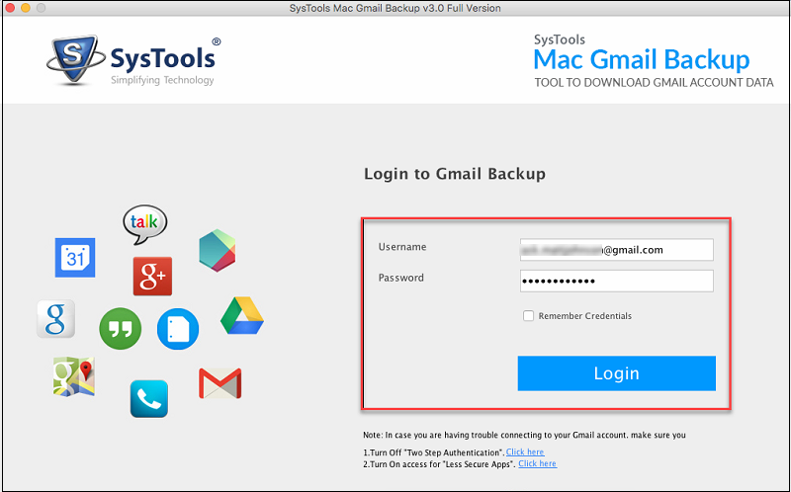The height and width of the screenshot is (492, 791).
Task: Click the Google Search g icon
Action: click(56, 318)
